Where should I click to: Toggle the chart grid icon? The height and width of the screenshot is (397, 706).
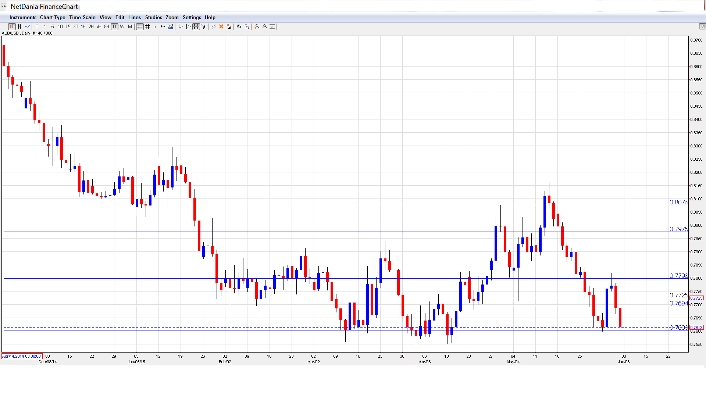coord(147,26)
